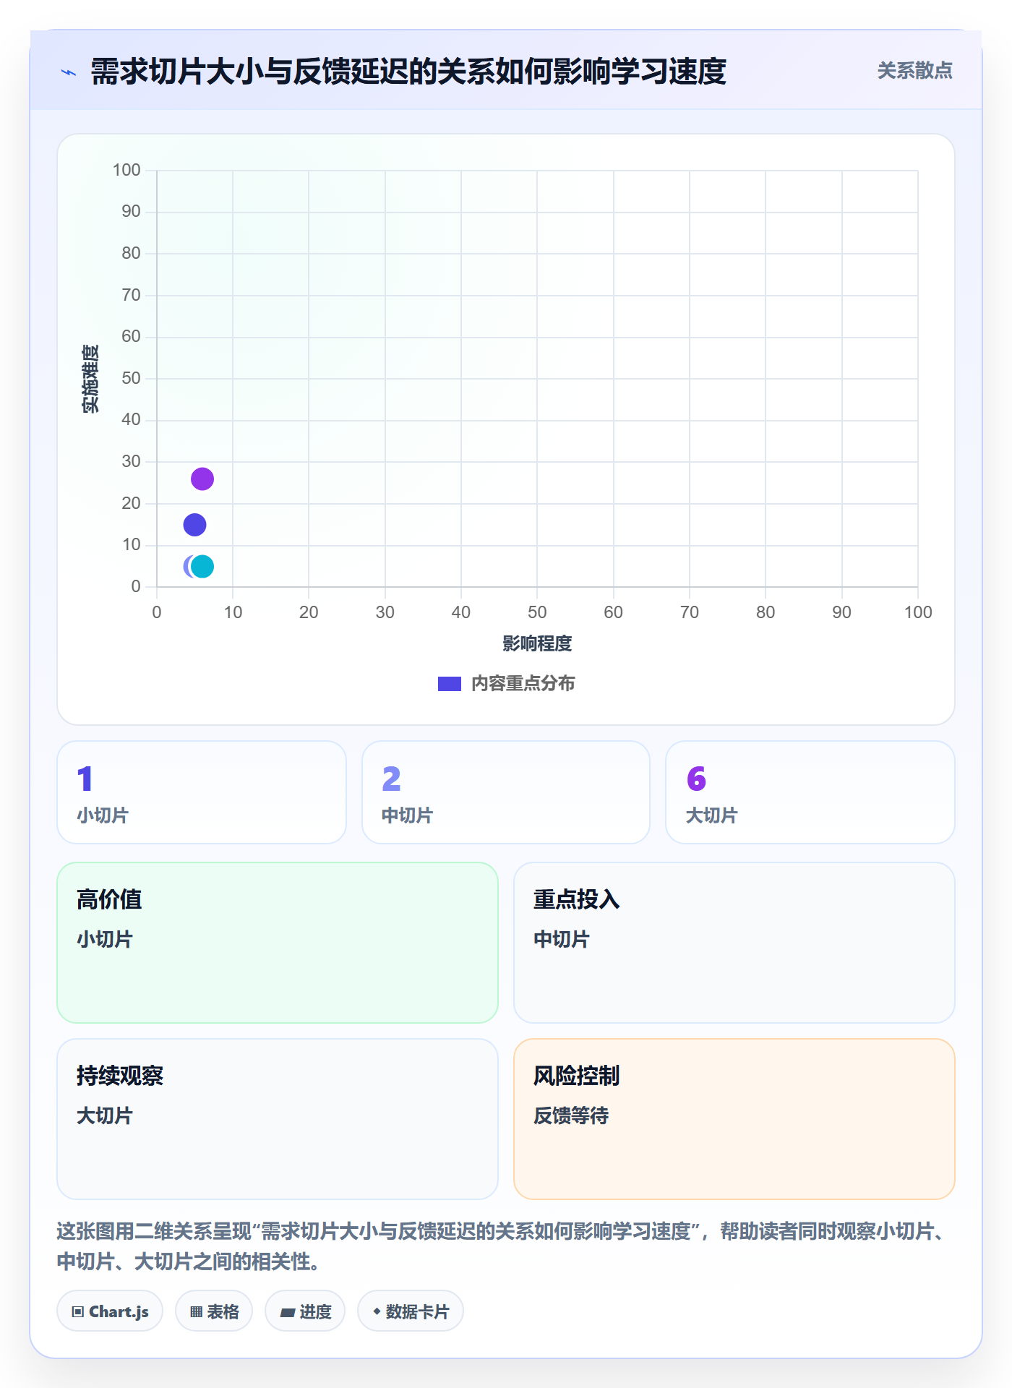Click the 表格 tag
This screenshot has height=1388, width=1012.
pos(214,1311)
